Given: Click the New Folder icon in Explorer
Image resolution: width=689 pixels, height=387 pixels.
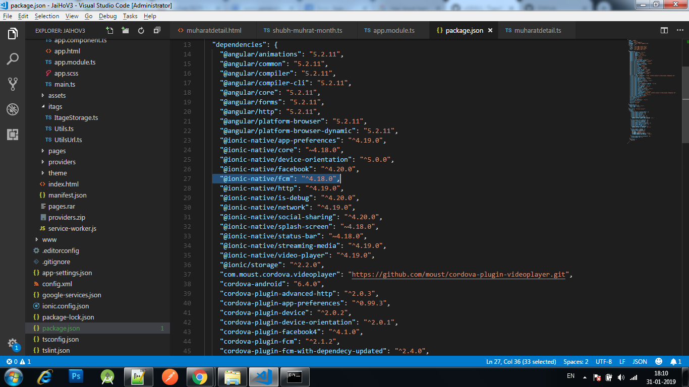Looking at the screenshot, I should (125, 30).
